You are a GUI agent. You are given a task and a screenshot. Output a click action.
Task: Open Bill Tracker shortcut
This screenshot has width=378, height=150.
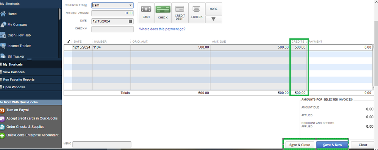point(12,56)
